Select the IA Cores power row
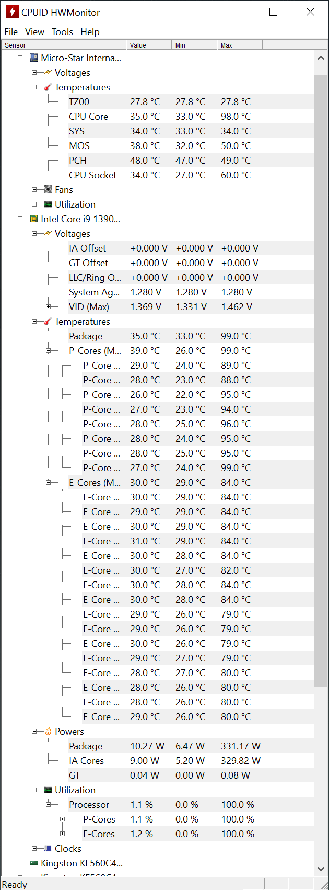Image resolution: width=329 pixels, height=890 pixels. [191, 761]
